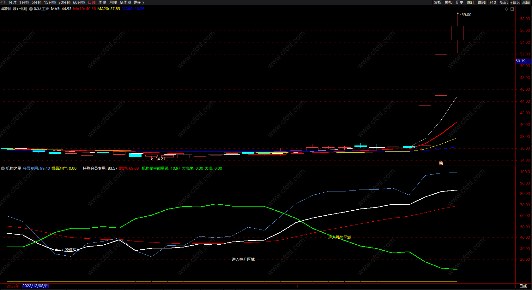532x290 pixels.
Task: Toggle the side panel icon on main chart
Action: [x=512, y=9]
